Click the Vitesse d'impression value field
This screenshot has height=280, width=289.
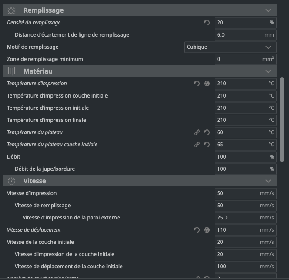[241, 193]
